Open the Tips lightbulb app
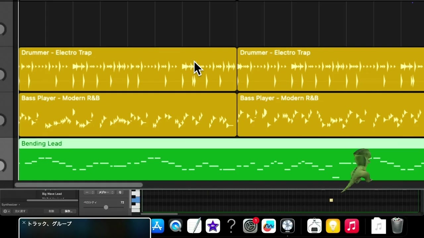Screen dimensions: 424x238 (x=333, y=226)
